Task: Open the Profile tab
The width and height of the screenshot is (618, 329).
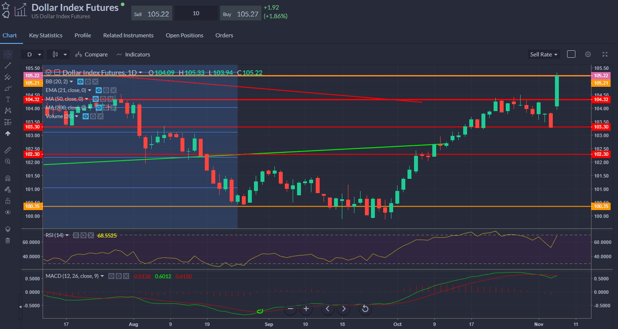Action: [x=83, y=36]
